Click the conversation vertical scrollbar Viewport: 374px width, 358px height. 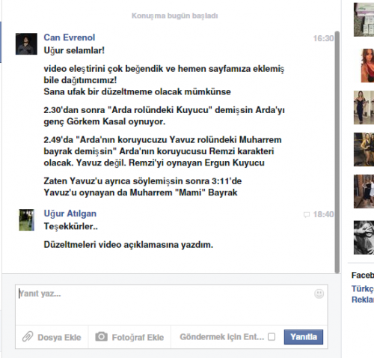click(x=337, y=152)
